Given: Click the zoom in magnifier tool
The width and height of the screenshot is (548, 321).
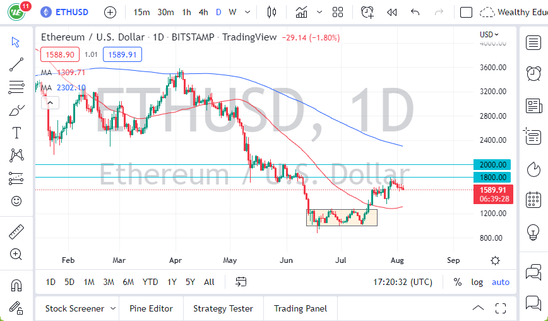Looking at the screenshot, I should [16, 254].
